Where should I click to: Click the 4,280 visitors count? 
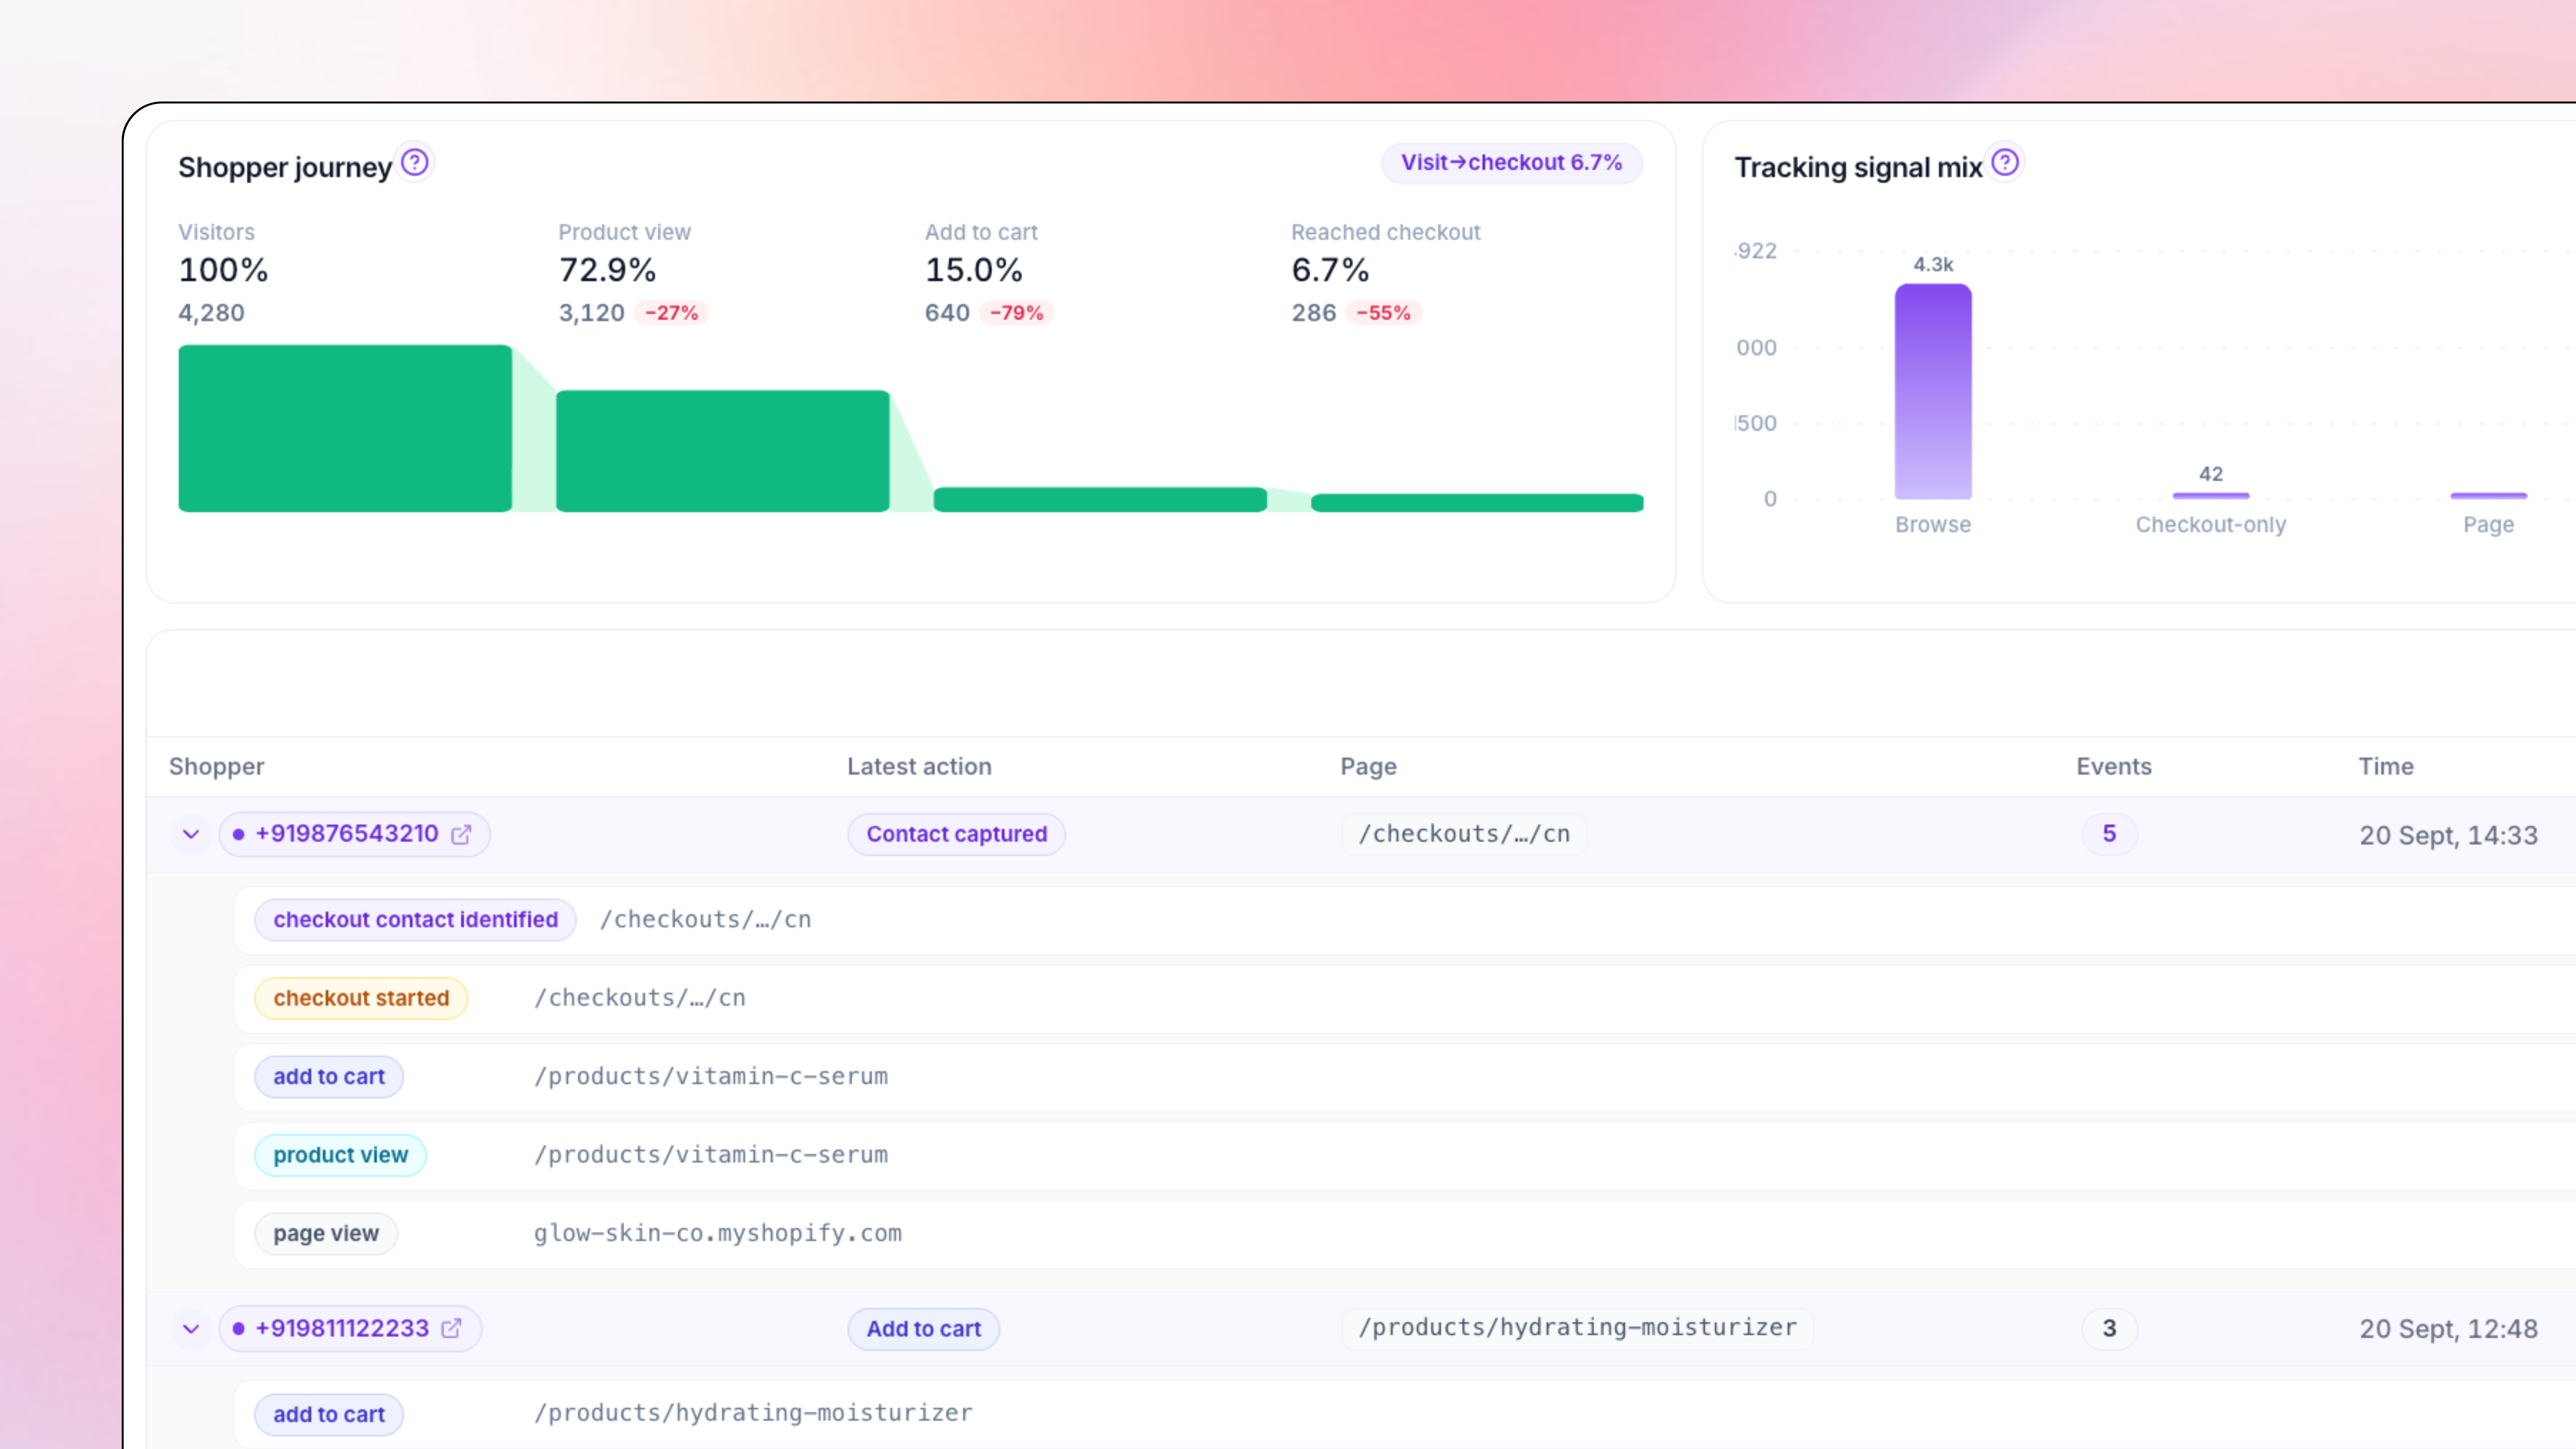point(211,313)
